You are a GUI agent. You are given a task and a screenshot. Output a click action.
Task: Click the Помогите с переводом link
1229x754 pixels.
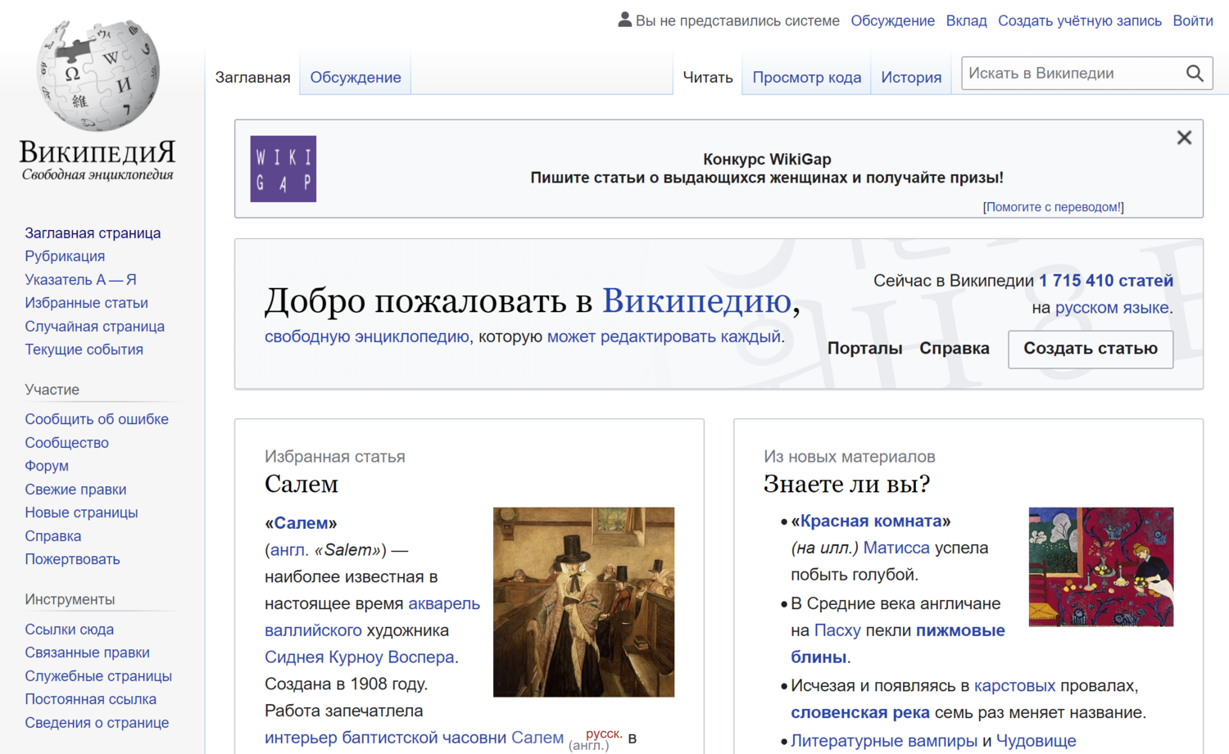[x=1054, y=207]
